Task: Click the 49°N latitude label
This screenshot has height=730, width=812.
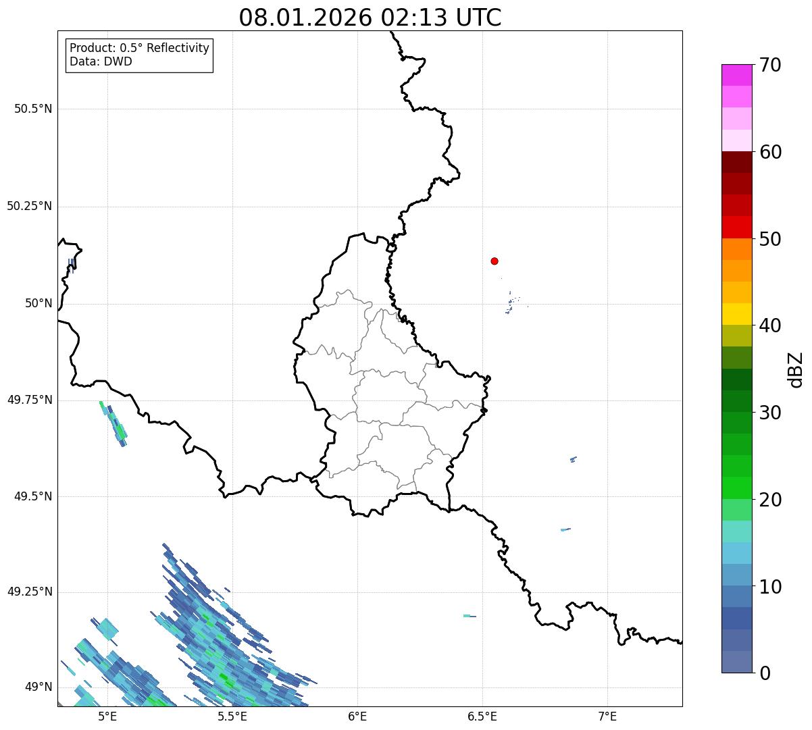Action: [x=39, y=687]
